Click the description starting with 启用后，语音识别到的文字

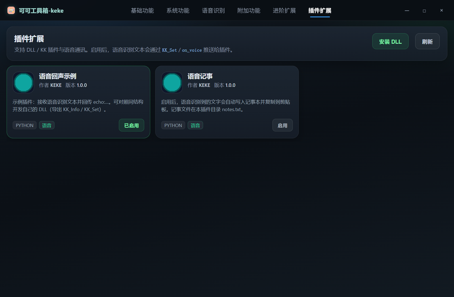pyautogui.click(x=226, y=106)
